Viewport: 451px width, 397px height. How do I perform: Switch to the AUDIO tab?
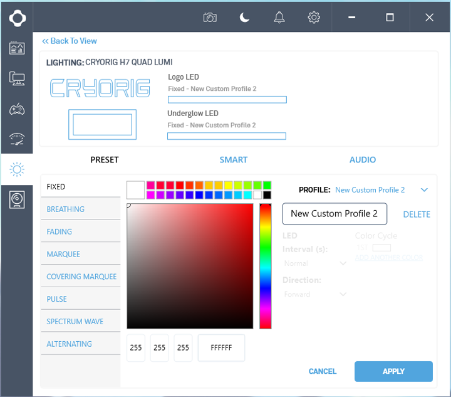(x=362, y=160)
